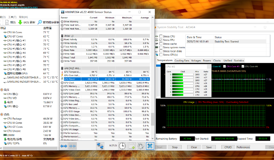Select GPU Temperature thermometer icon row in HWiNFO
This screenshot has height=160, width=274.
pyautogui.click(x=62, y=72)
